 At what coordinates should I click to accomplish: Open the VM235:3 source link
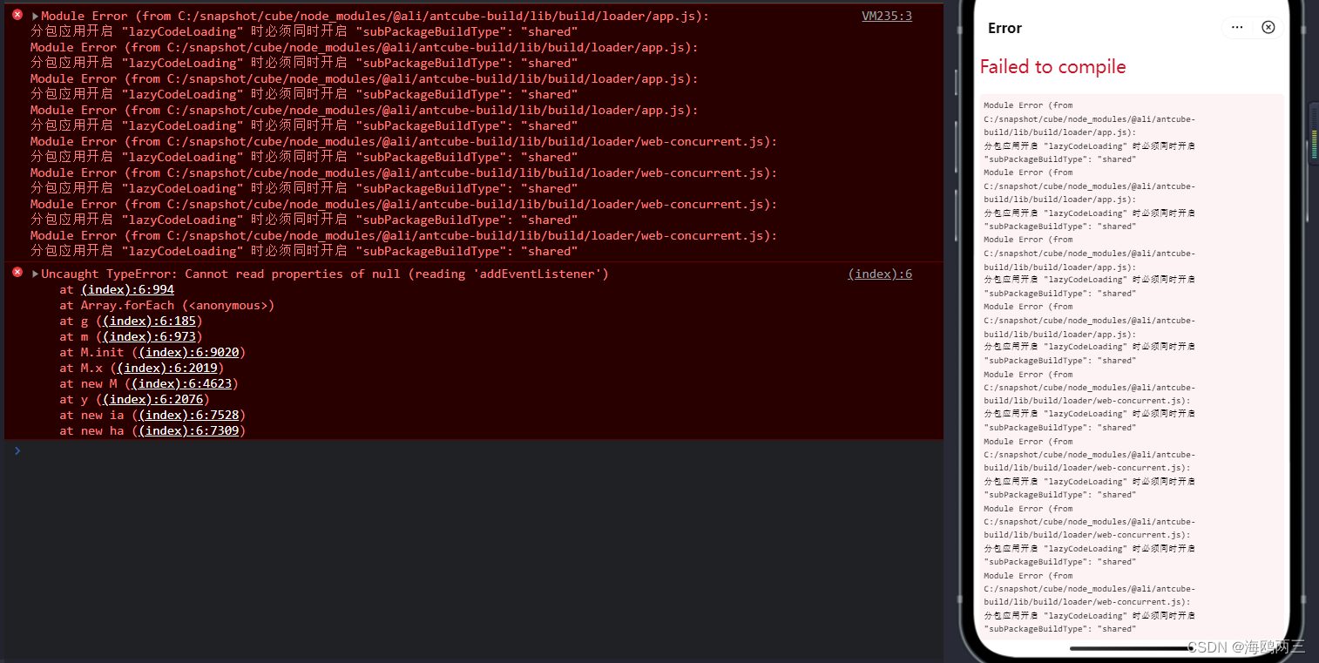(887, 16)
